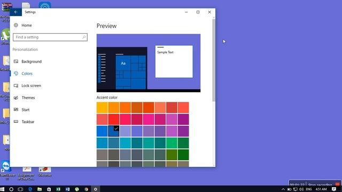Go back using the Settings back arrow

[x=15, y=12]
